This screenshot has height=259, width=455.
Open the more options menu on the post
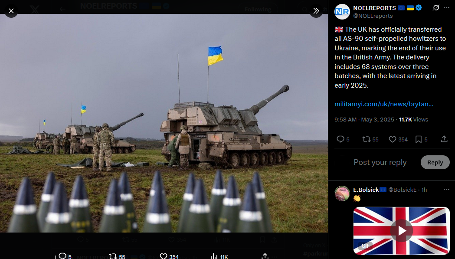coord(446,8)
